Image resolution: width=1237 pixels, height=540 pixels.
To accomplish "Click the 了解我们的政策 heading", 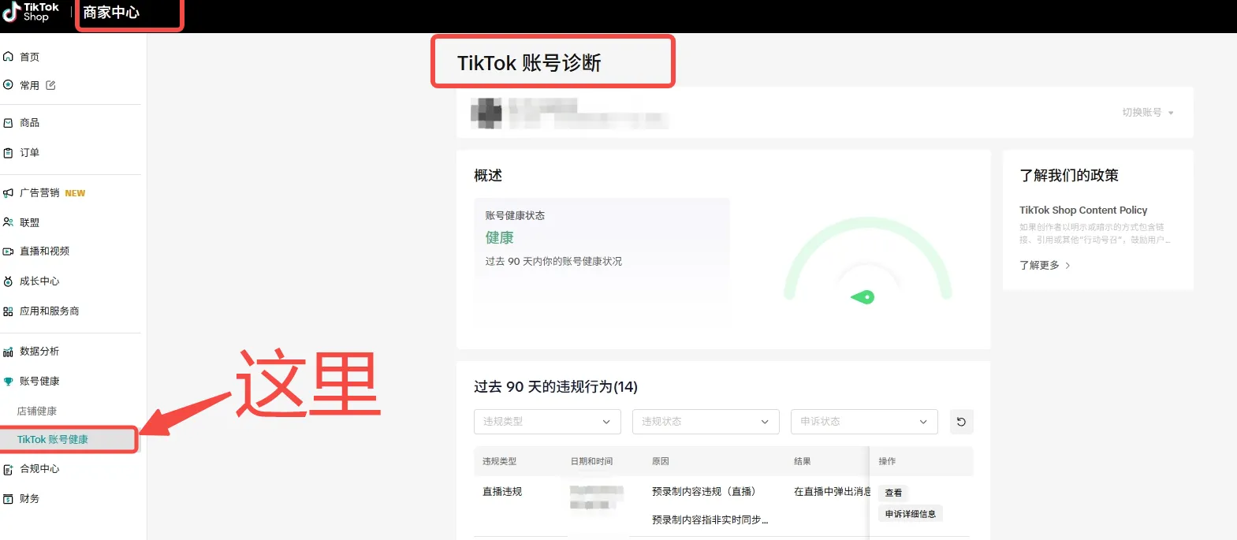I will pos(1069,176).
